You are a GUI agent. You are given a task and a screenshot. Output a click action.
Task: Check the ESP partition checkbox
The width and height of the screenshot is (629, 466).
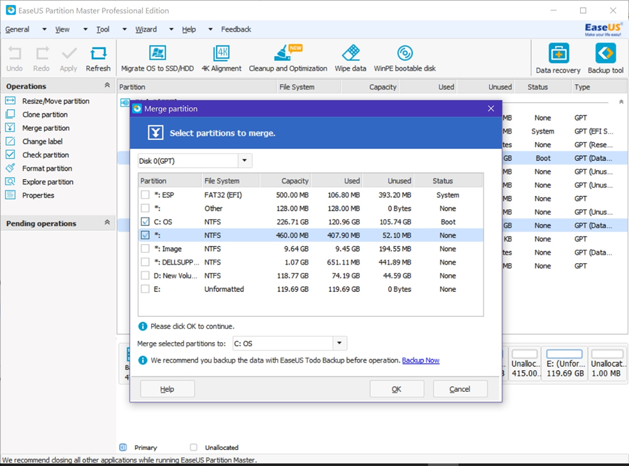click(x=146, y=195)
